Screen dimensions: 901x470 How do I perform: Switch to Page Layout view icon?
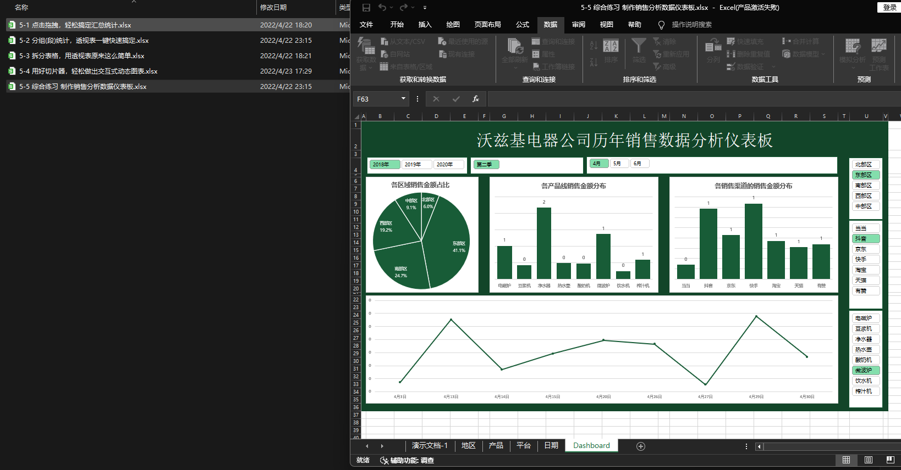point(869,460)
